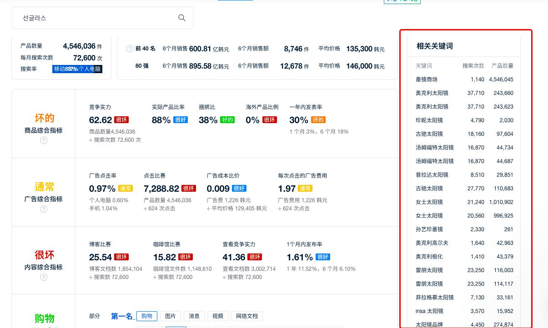Click the 查看竞争实力 value 41.36

click(234, 257)
